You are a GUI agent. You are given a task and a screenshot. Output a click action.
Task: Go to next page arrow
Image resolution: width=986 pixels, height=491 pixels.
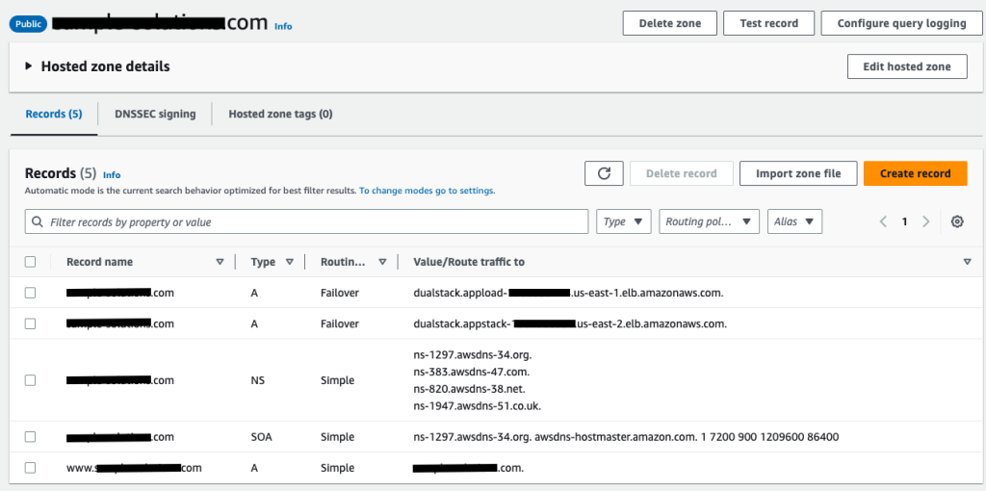[x=926, y=221]
